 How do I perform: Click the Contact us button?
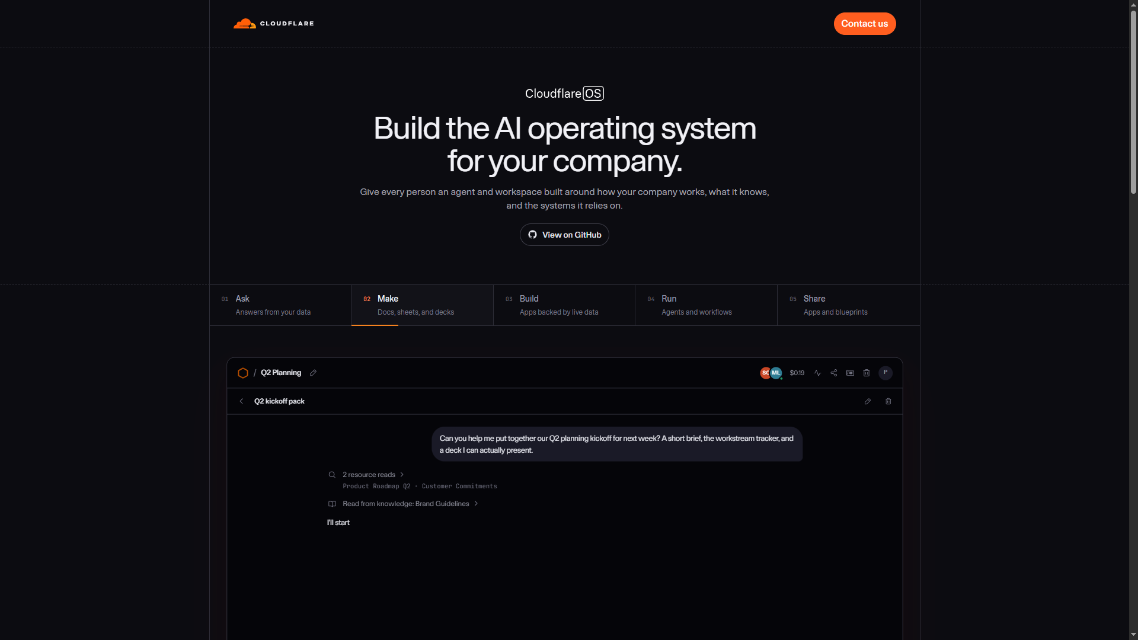[x=865, y=24]
